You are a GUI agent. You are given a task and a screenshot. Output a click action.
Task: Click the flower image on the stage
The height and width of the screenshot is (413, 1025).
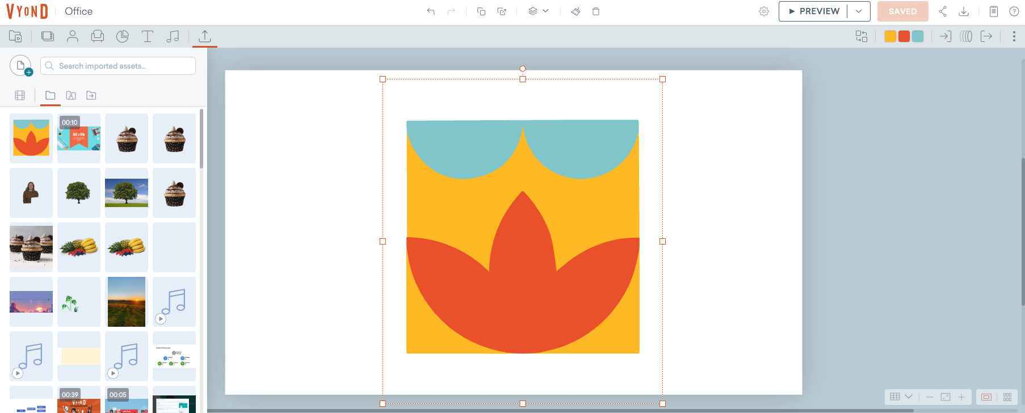click(523, 237)
